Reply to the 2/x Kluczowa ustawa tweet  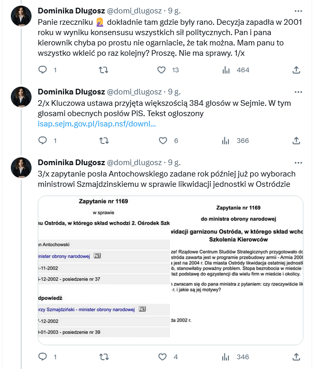tap(43, 140)
